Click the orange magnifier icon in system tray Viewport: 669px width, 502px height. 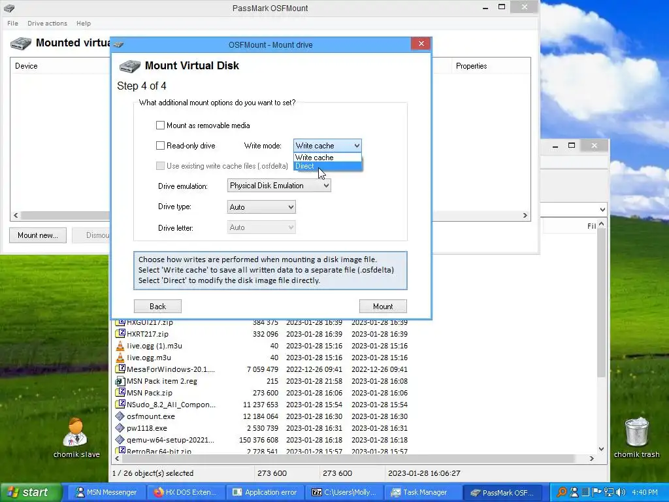pos(562,492)
